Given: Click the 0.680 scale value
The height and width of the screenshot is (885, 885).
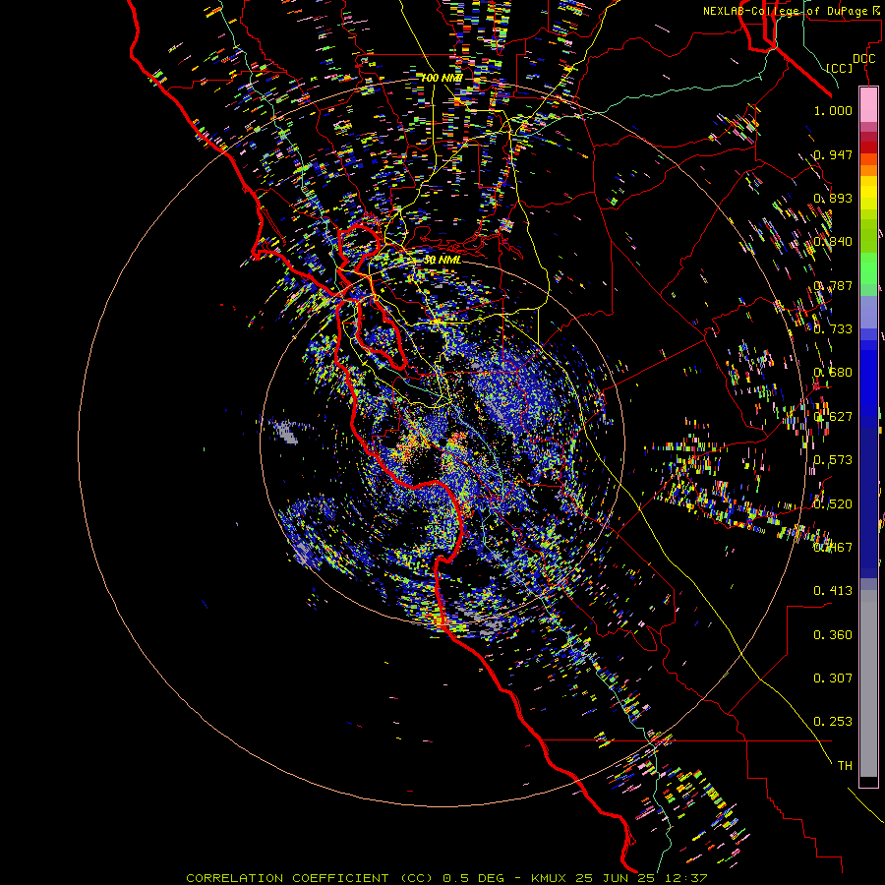Looking at the screenshot, I should (x=833, y=373).
